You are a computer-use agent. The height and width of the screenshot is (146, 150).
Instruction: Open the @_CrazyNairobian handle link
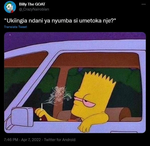coord(34,9)
